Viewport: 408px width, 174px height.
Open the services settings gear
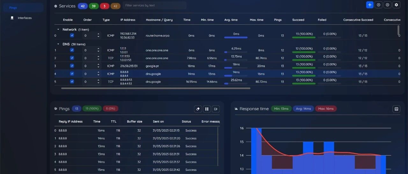tap(396, 5)
